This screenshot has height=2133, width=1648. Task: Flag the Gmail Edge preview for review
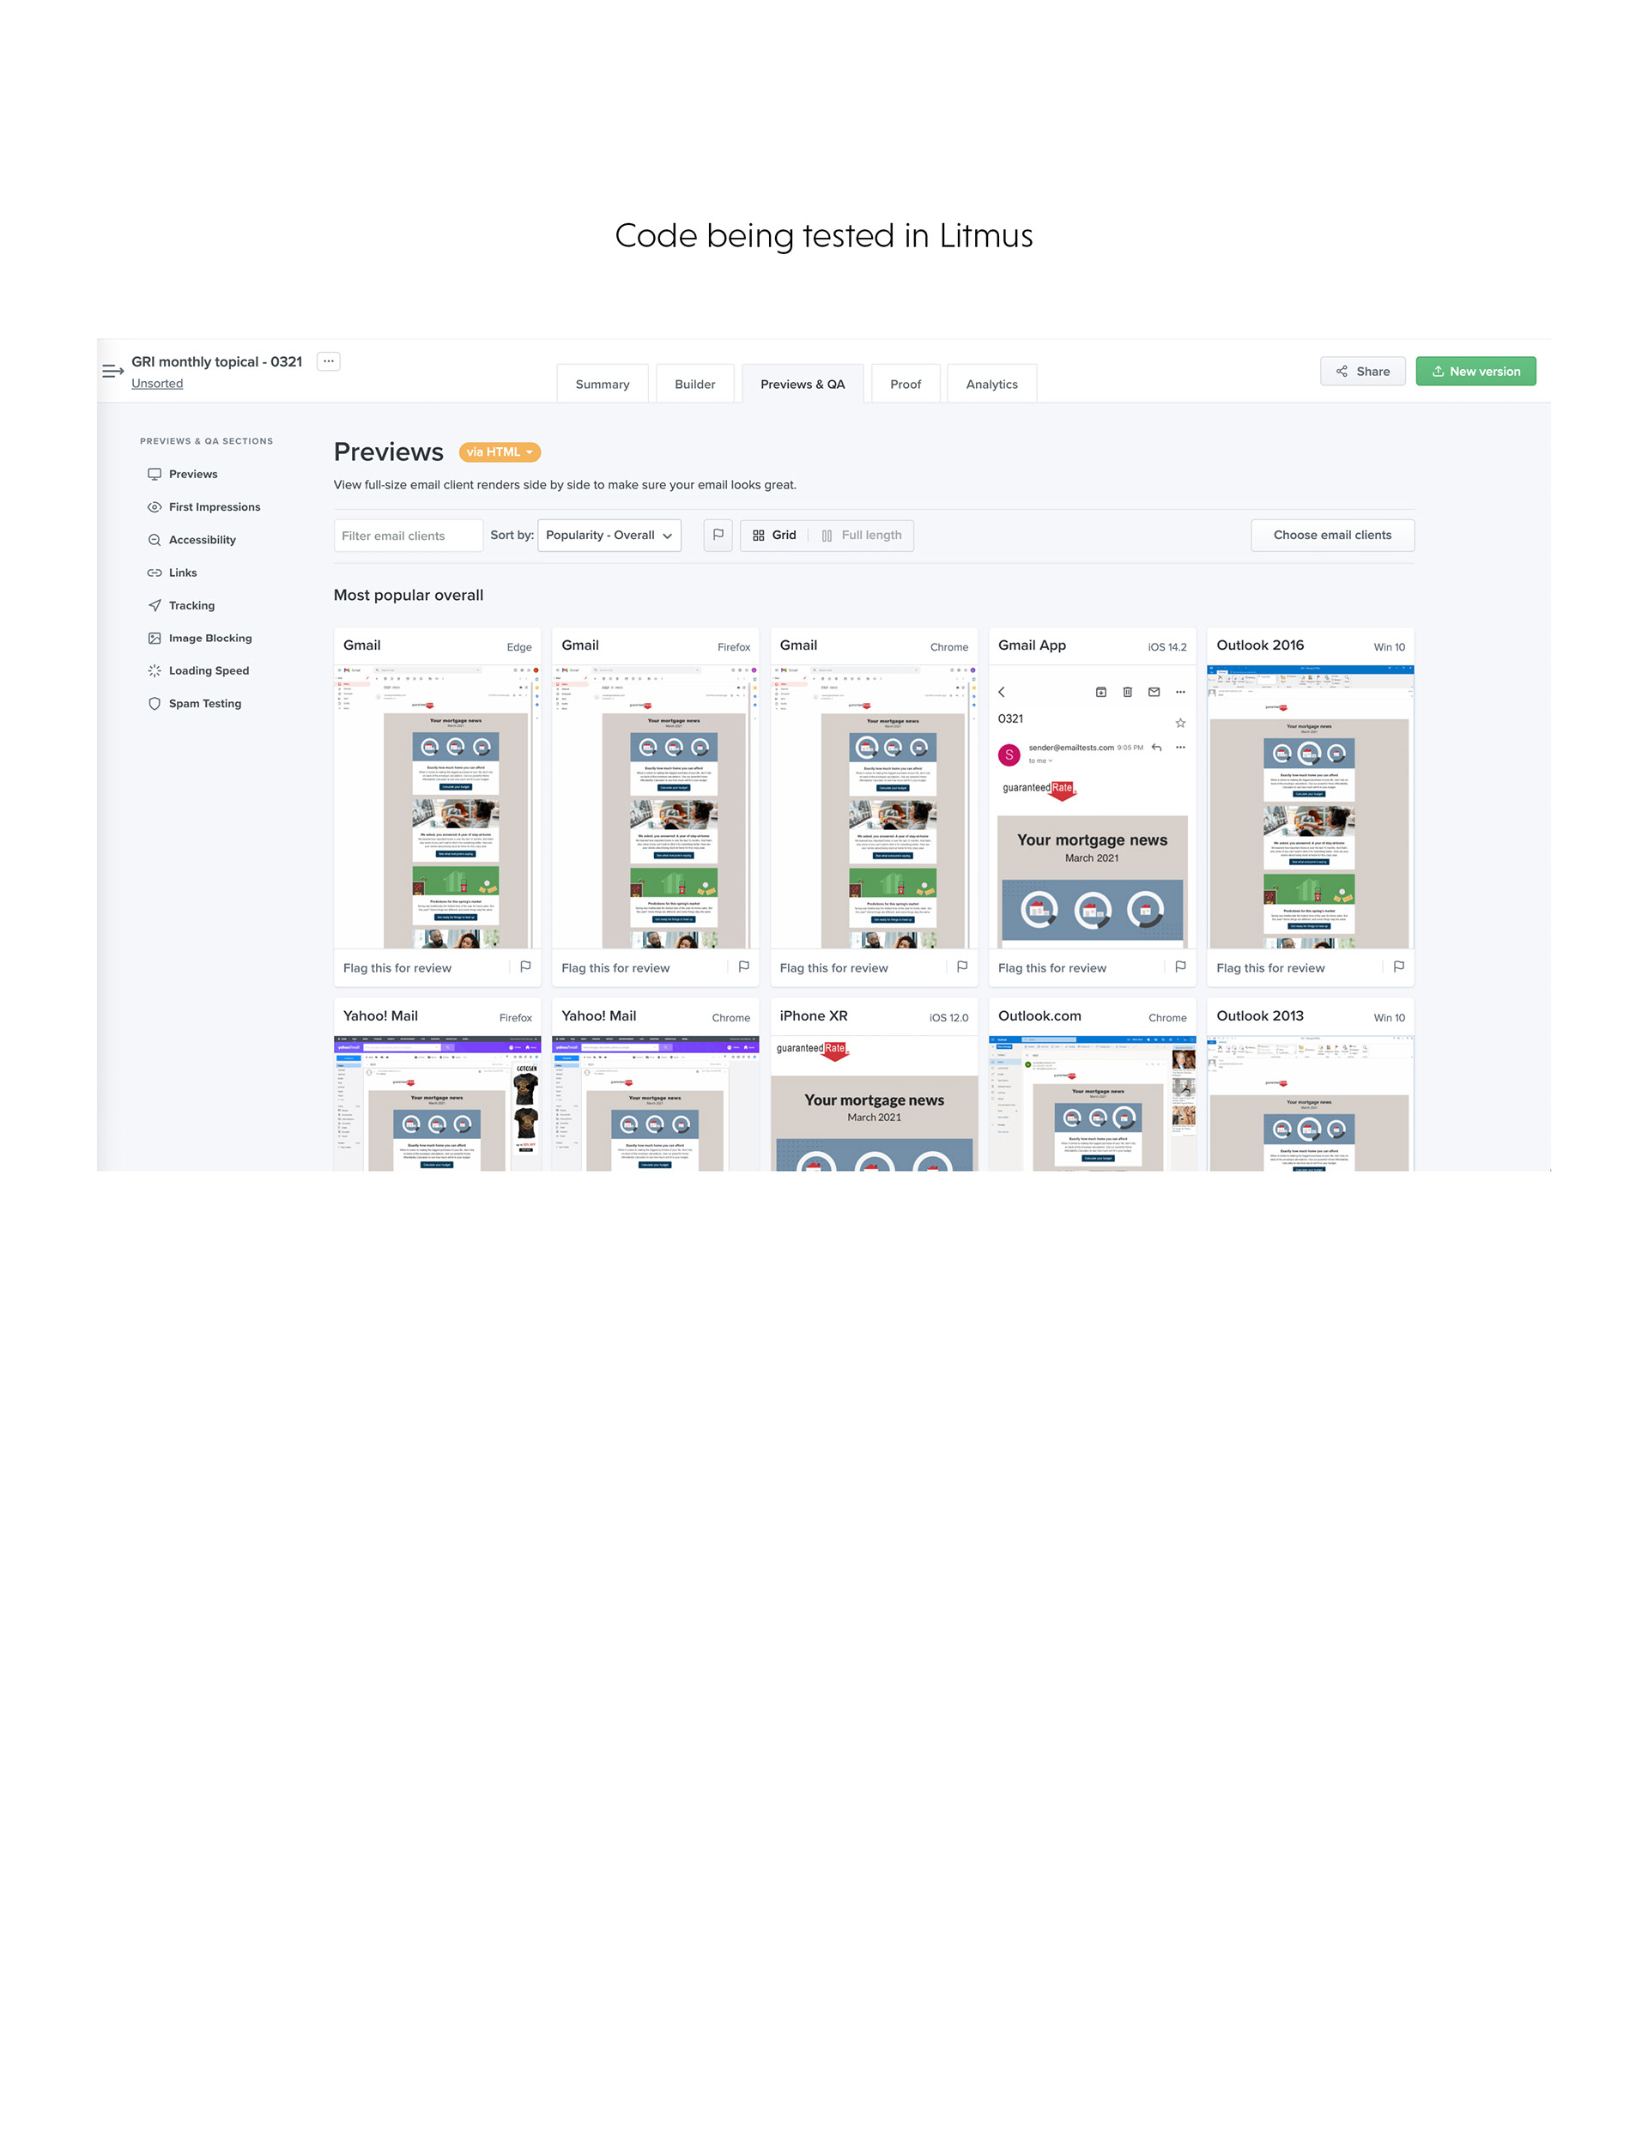525,967
